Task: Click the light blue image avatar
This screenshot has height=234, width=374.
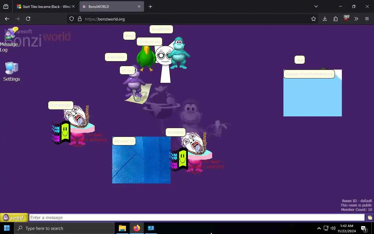Action: coord(313,93)
